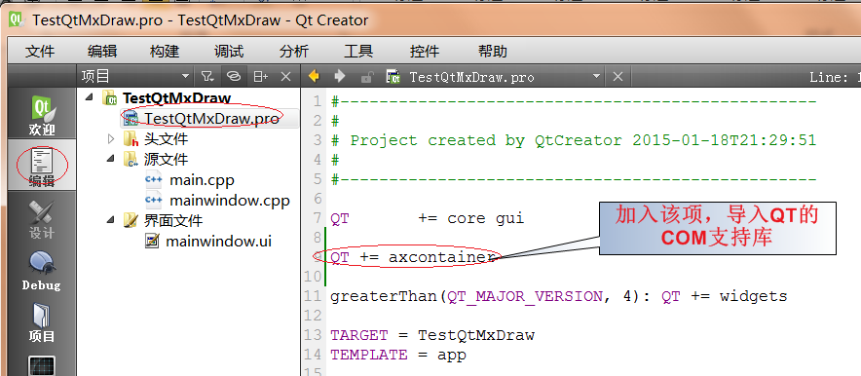This screenshot has height=376, width=861.
Task: Place cursor on 'QT += core gui' line
Action: point(428,218)
